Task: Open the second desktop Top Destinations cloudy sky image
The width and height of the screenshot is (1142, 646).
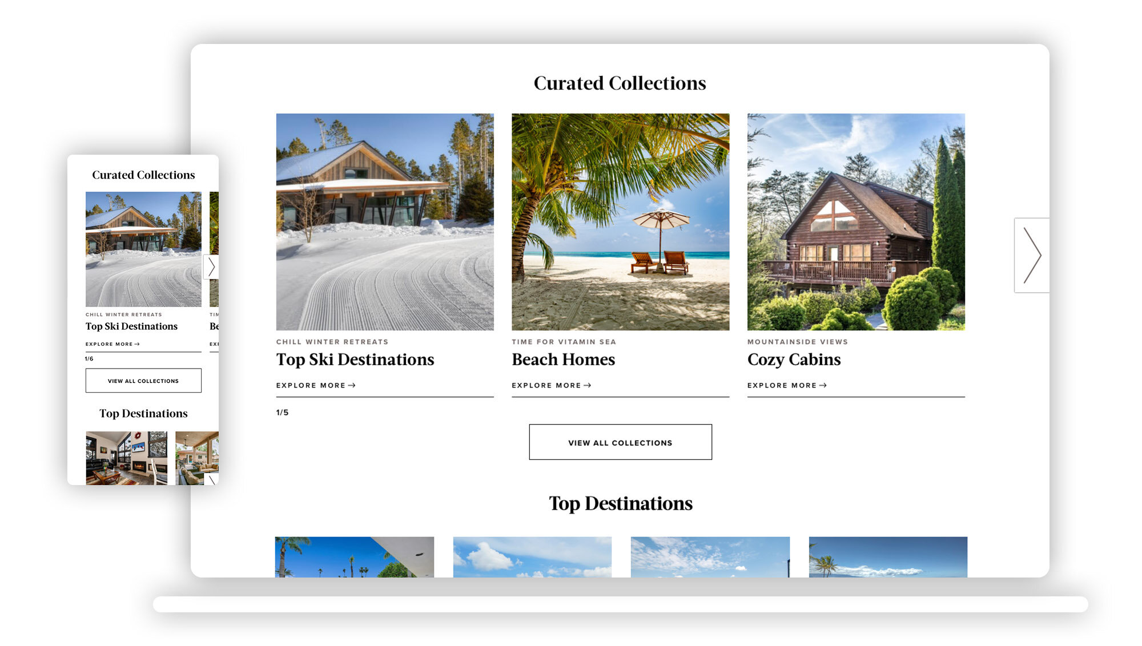Action: click(532, 557)
